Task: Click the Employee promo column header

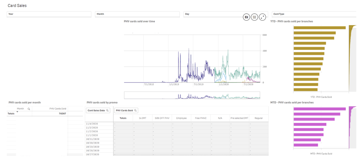Action: click(x=181, y=118)
